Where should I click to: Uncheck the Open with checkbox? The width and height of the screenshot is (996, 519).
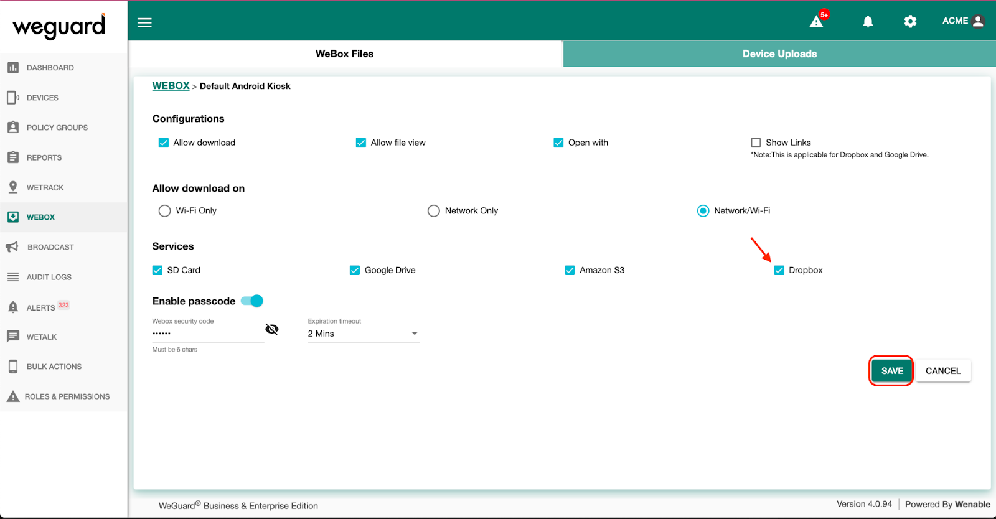point(558,143)
